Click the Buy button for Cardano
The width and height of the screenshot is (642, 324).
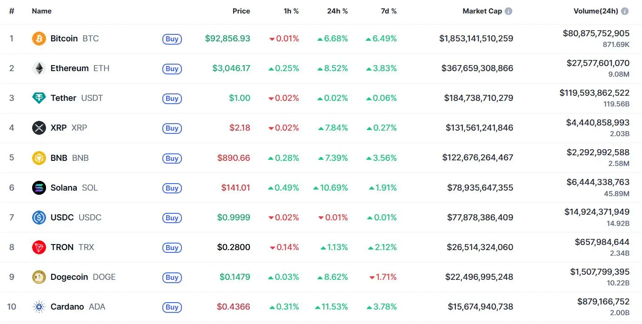coord(172,307)
